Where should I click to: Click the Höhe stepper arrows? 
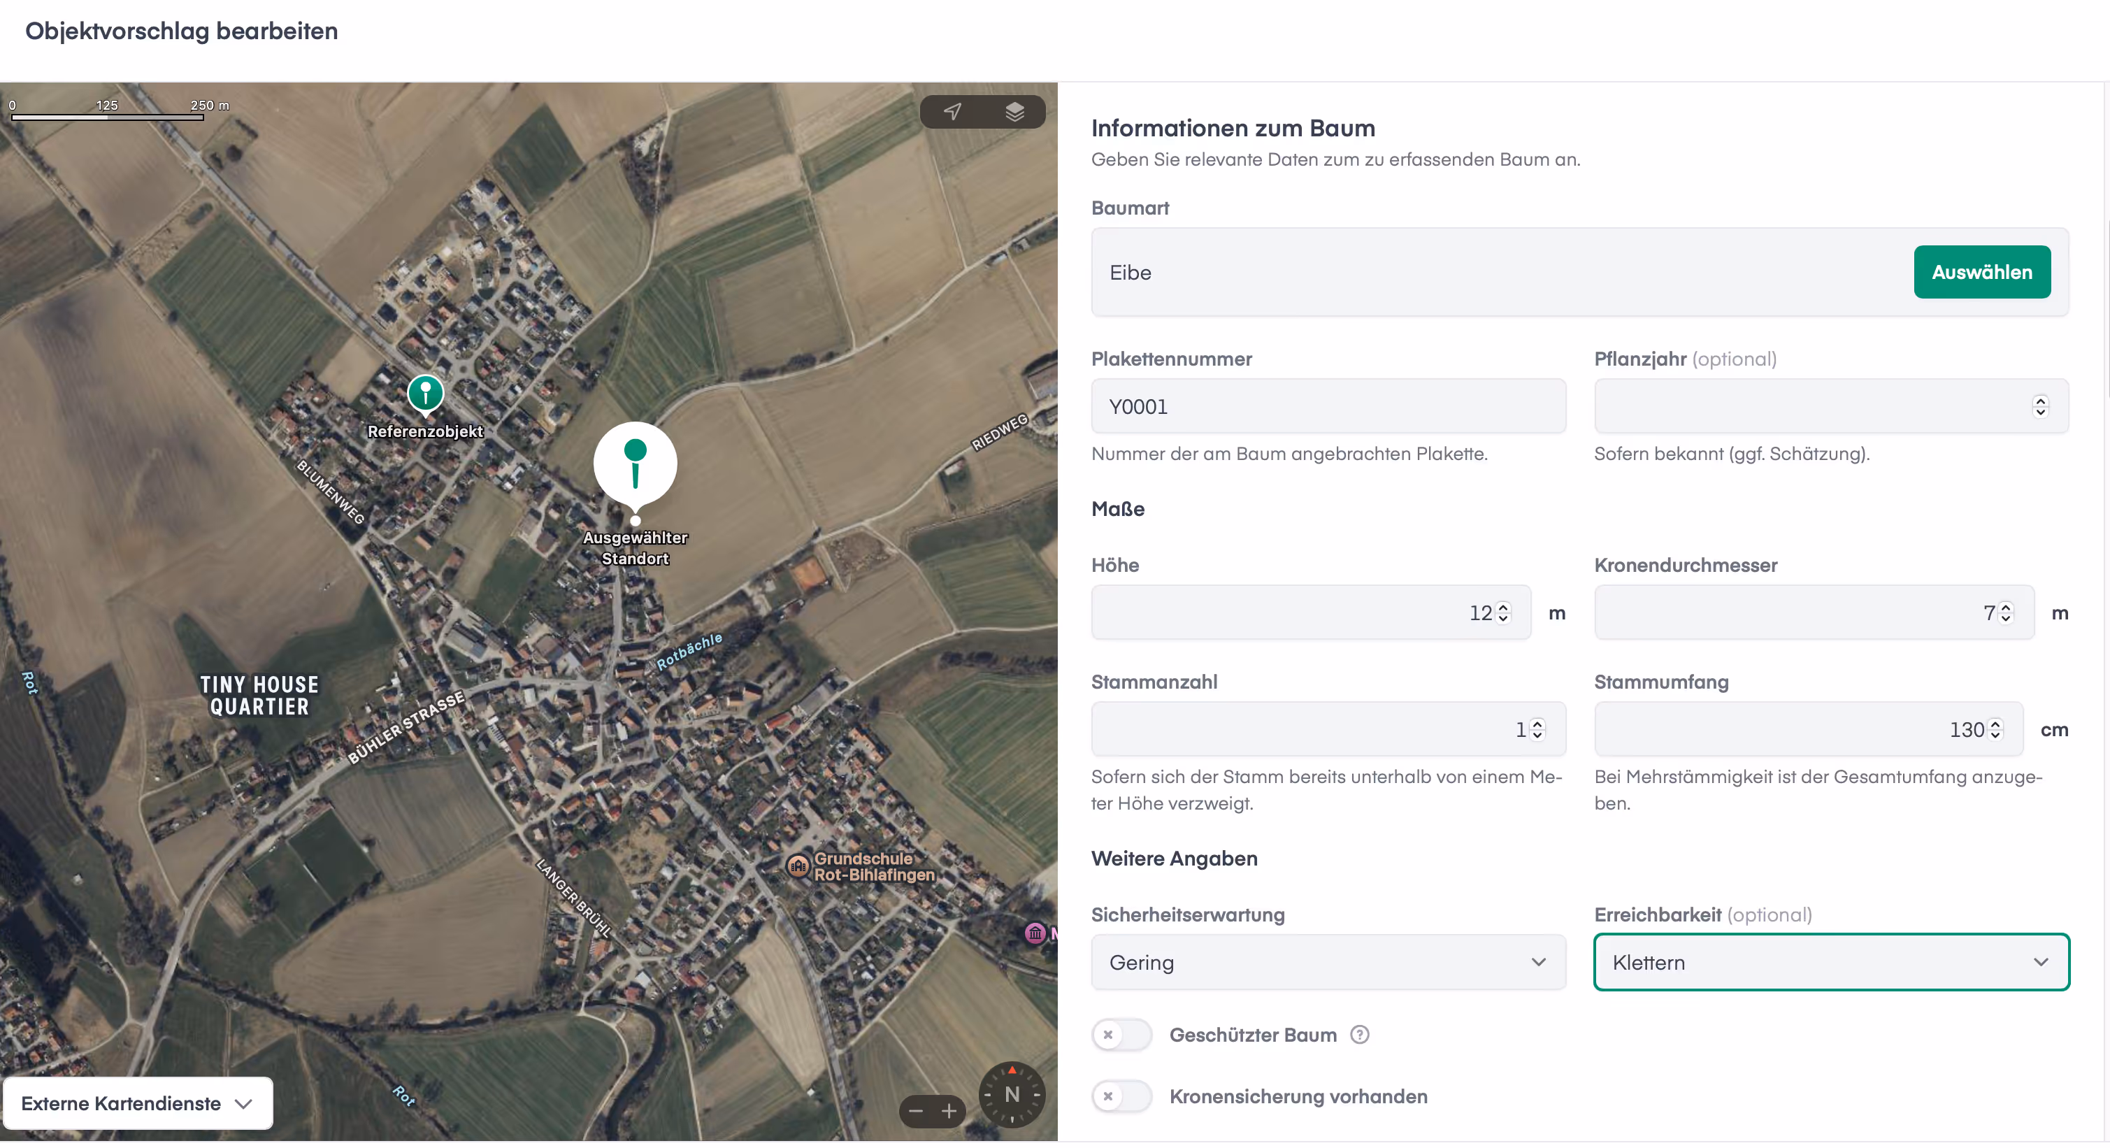point(1502,612)
